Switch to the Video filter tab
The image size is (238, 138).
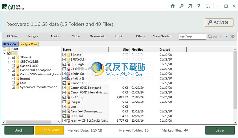pos(76,36)
